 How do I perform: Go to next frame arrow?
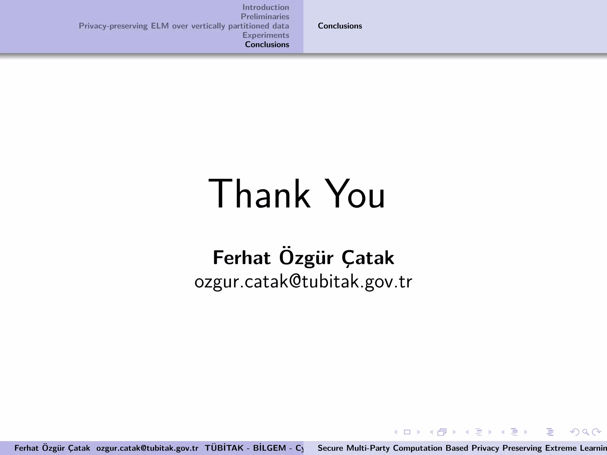pos(454,432)
